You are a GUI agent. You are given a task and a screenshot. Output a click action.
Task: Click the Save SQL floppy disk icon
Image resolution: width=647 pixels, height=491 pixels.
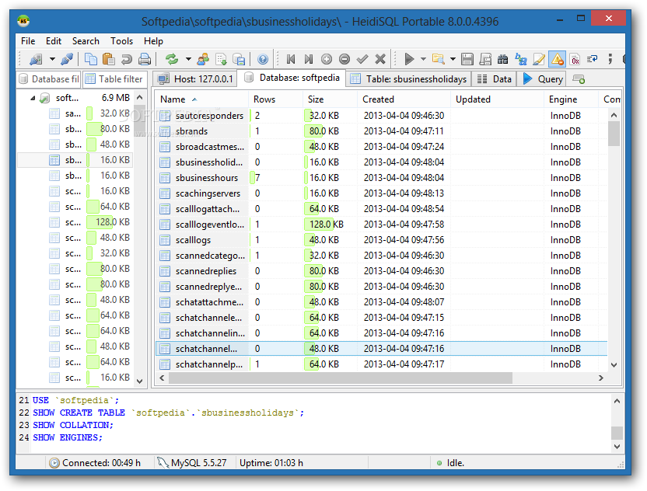pyautogui.click(x=467, y=59)
